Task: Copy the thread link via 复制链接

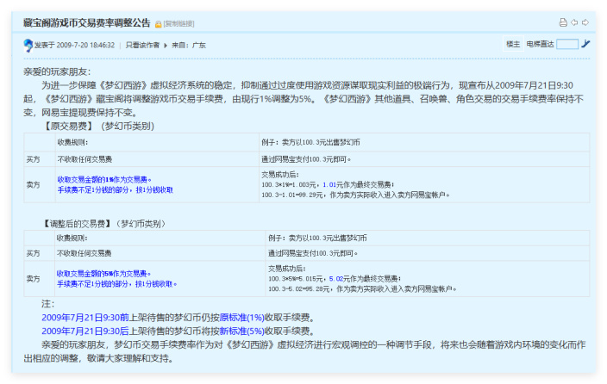Action: point(178,24)
